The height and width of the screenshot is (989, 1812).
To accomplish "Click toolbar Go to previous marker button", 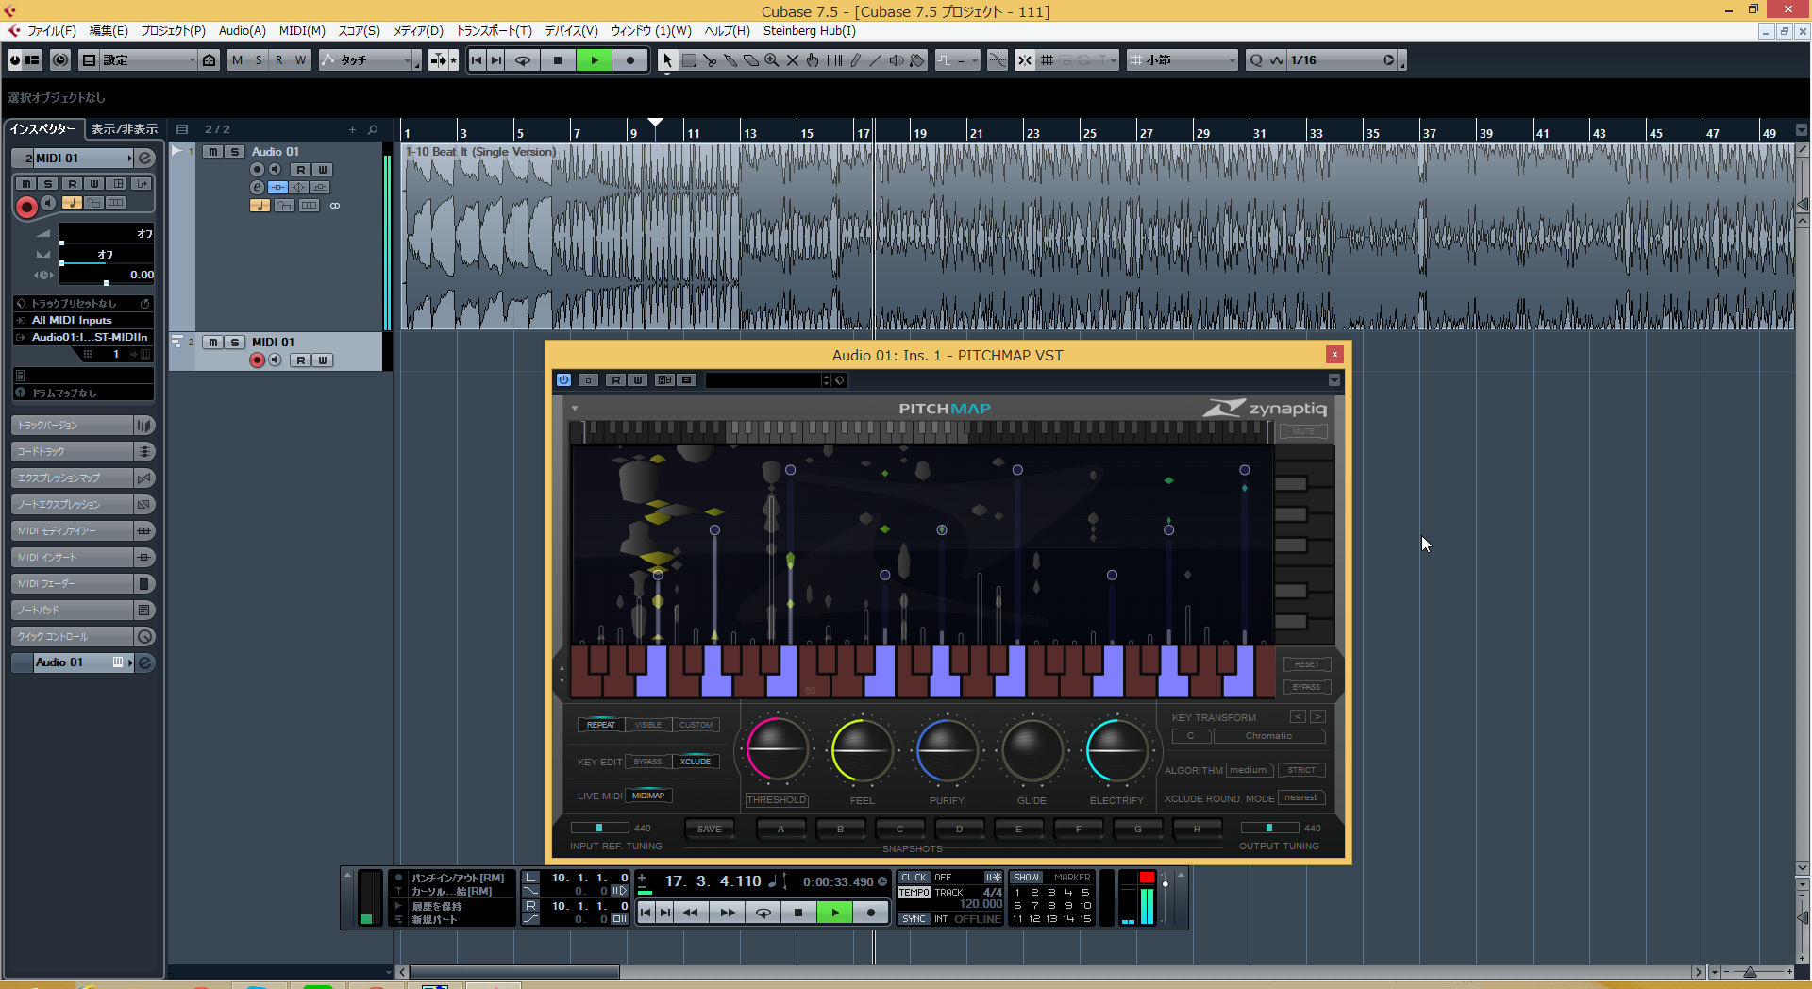I will click(x=477, y=60).
